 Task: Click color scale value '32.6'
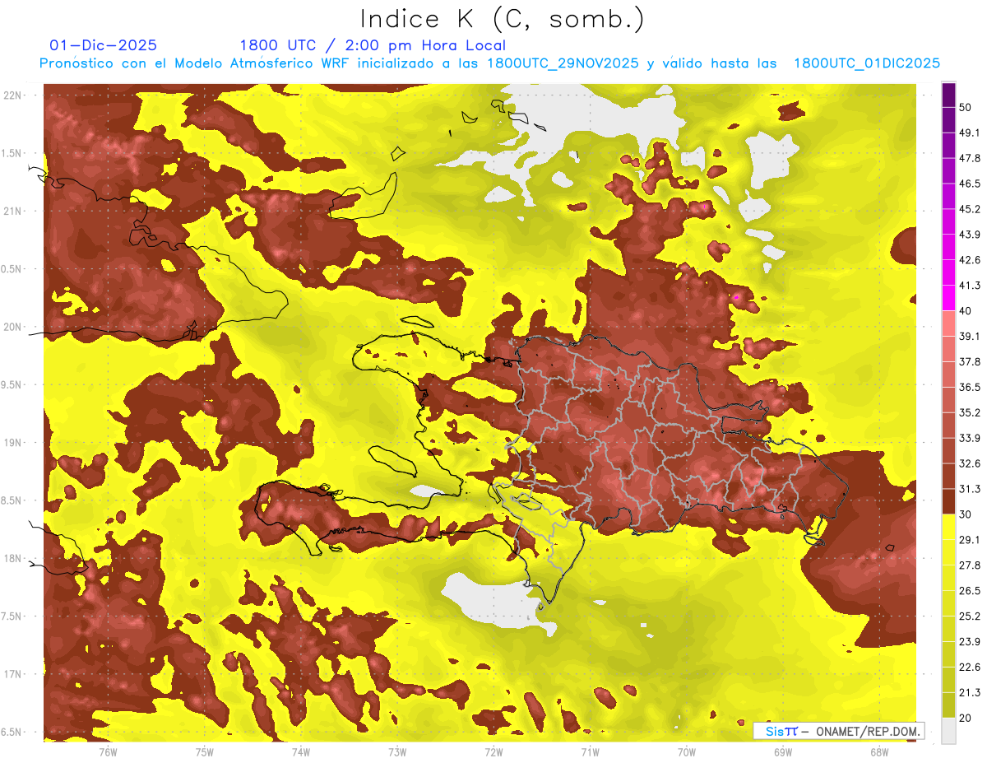tap(970, 463)
